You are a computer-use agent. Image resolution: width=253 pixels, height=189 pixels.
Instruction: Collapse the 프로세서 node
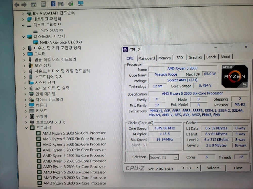pos(26,128)
